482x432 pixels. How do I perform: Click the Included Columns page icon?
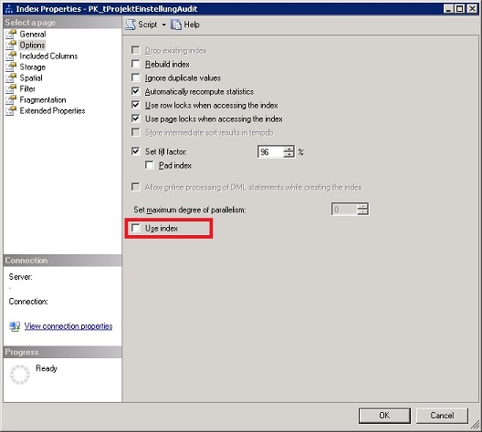(11, 57)
